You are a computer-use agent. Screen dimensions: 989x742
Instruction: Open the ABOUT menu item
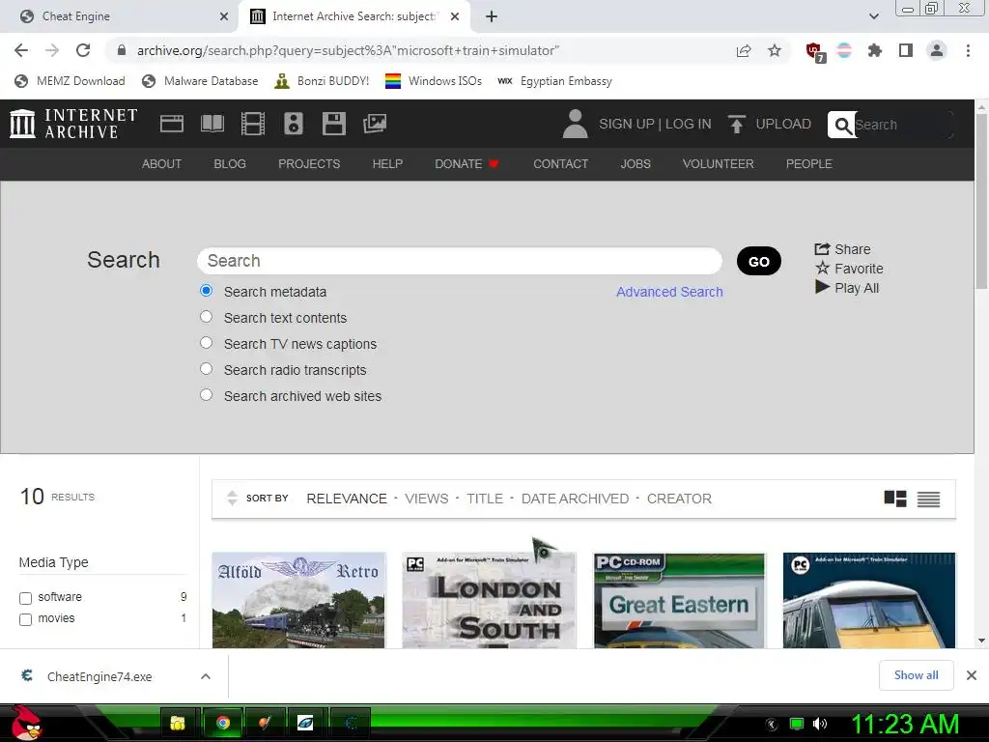point(161,164)
